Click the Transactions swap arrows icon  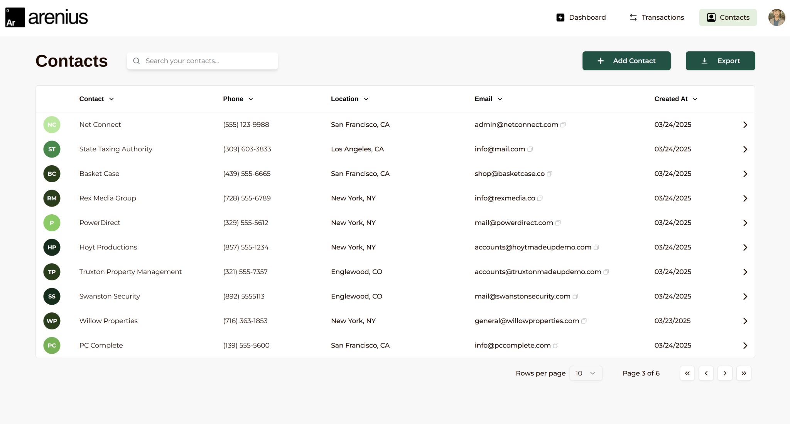click(x=633, y=17)
